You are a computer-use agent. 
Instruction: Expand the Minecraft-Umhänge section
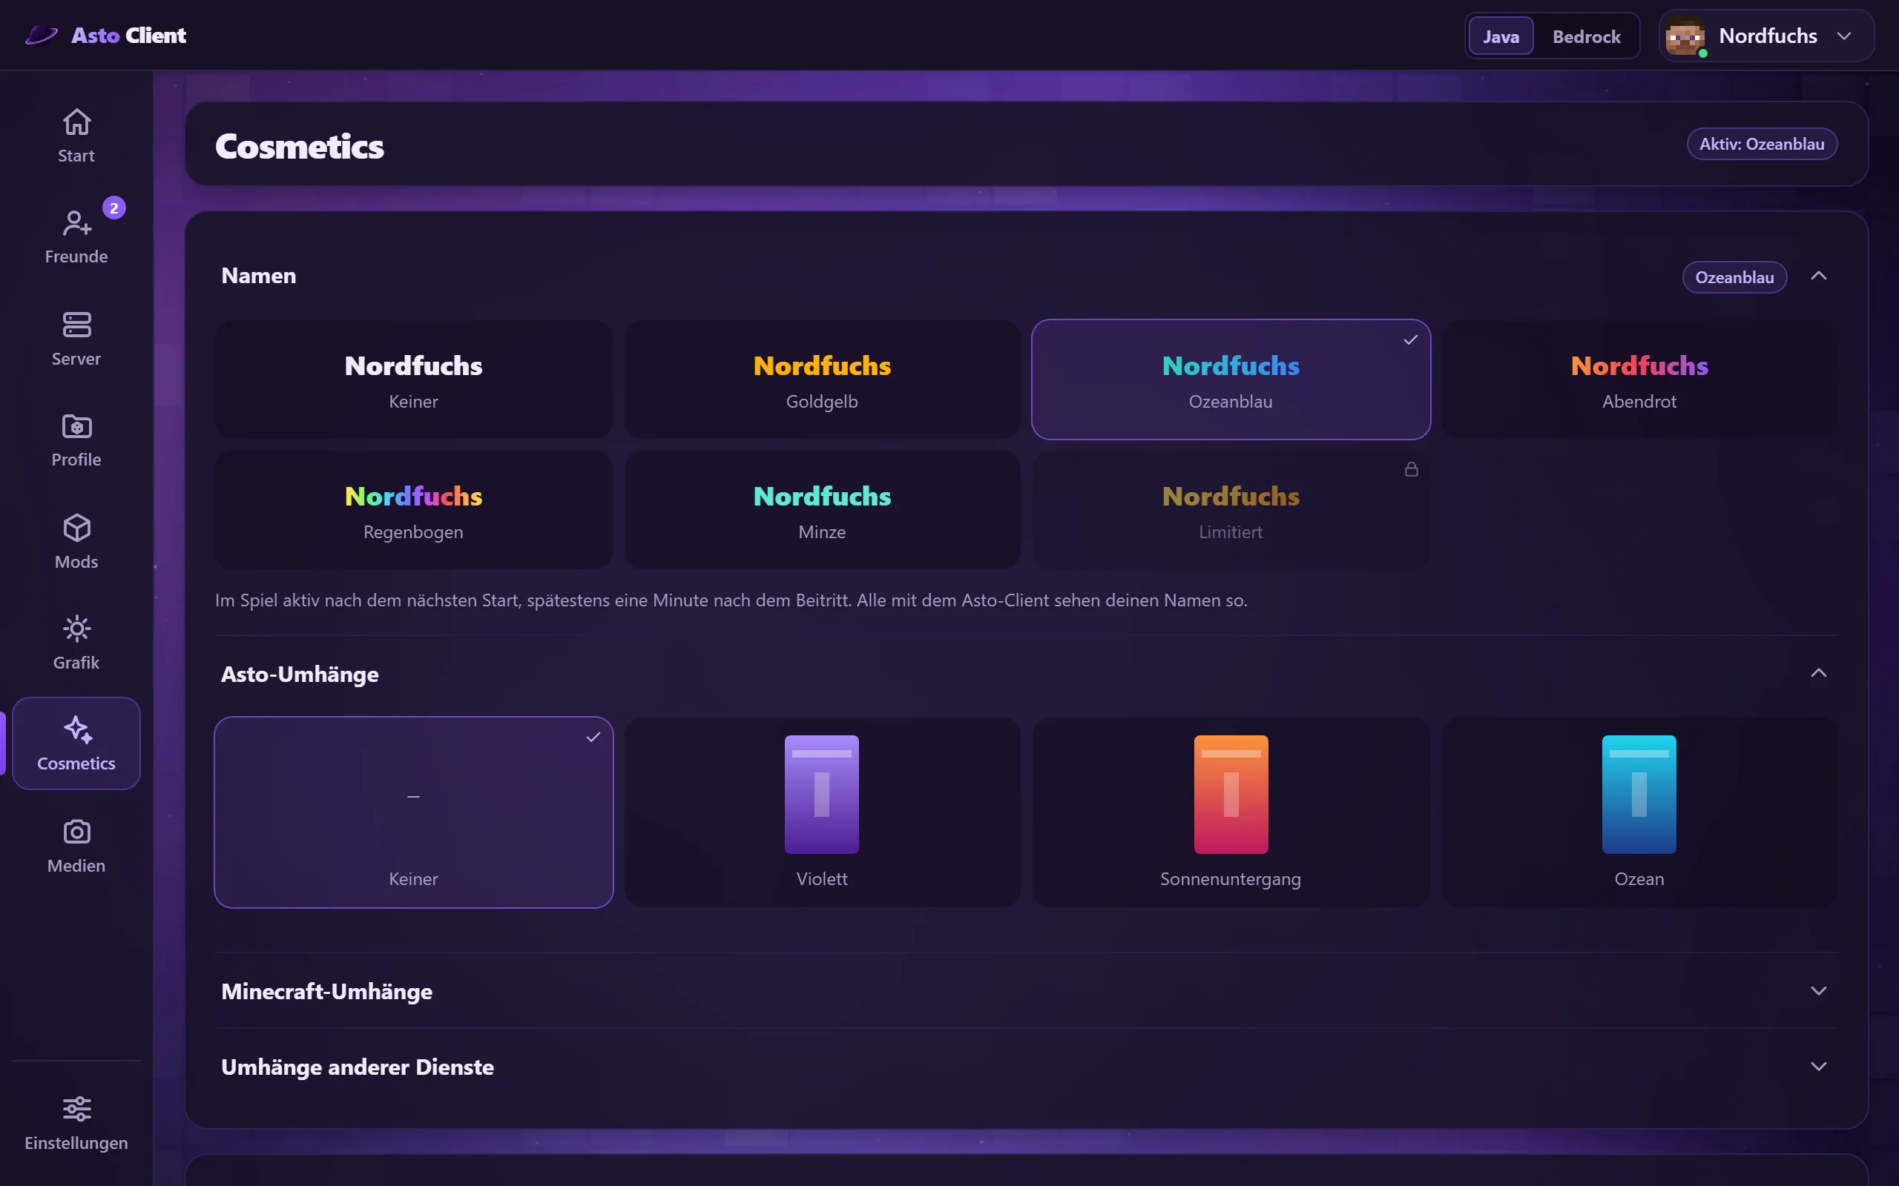pos(1818,991)
